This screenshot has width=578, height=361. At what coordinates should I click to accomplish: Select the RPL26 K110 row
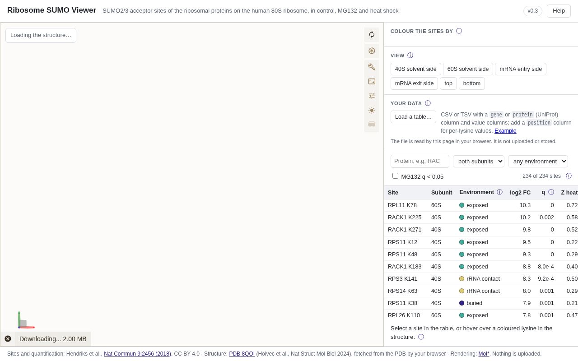click(x=481, y=315)
